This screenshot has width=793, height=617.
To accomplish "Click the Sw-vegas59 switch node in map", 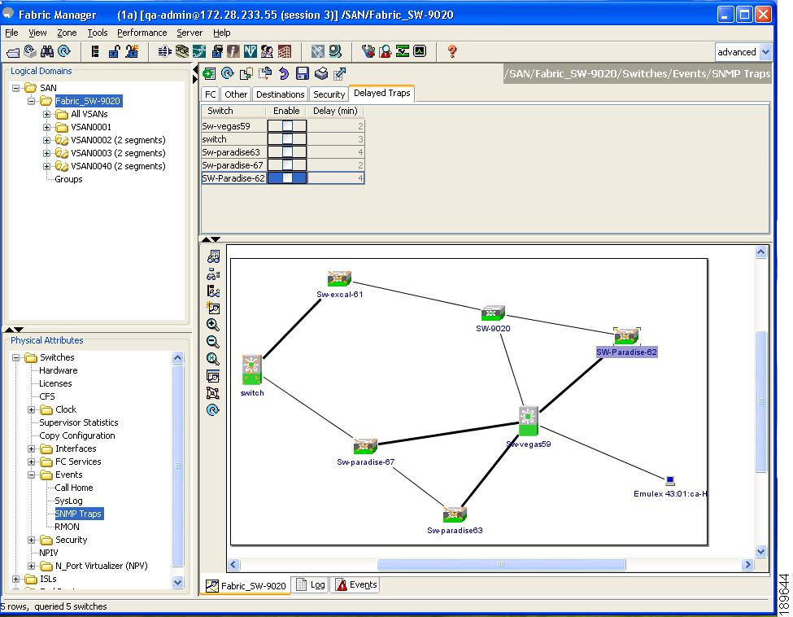I will 529,421.
